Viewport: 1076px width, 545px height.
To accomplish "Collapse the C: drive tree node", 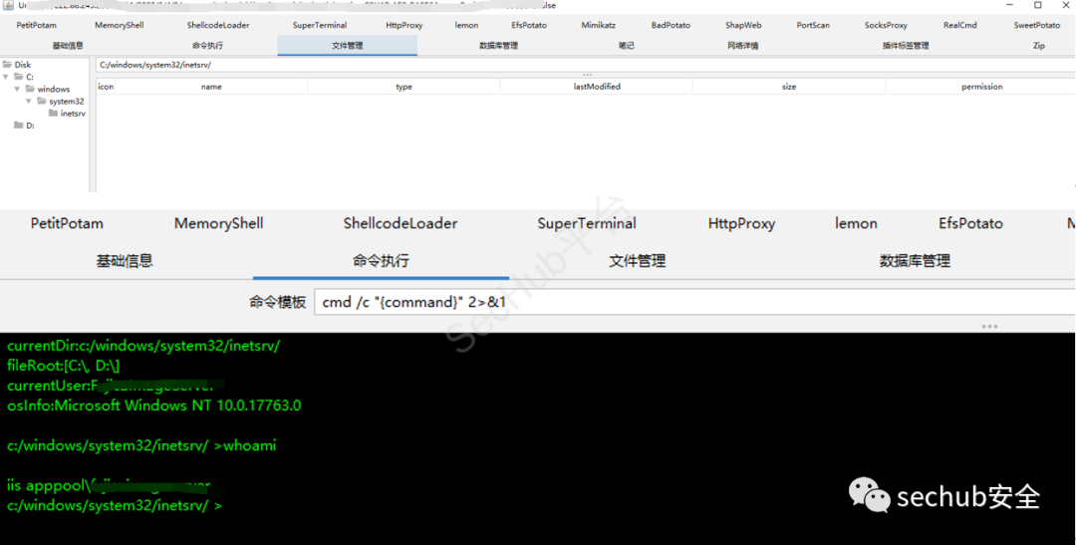I will pyautogui.click(x=6, y=77).
